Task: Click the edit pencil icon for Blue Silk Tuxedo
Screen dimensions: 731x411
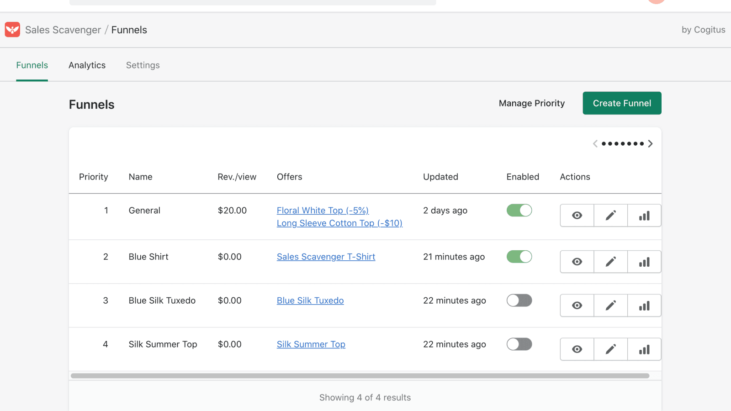Action: click(x=610, y=305)
